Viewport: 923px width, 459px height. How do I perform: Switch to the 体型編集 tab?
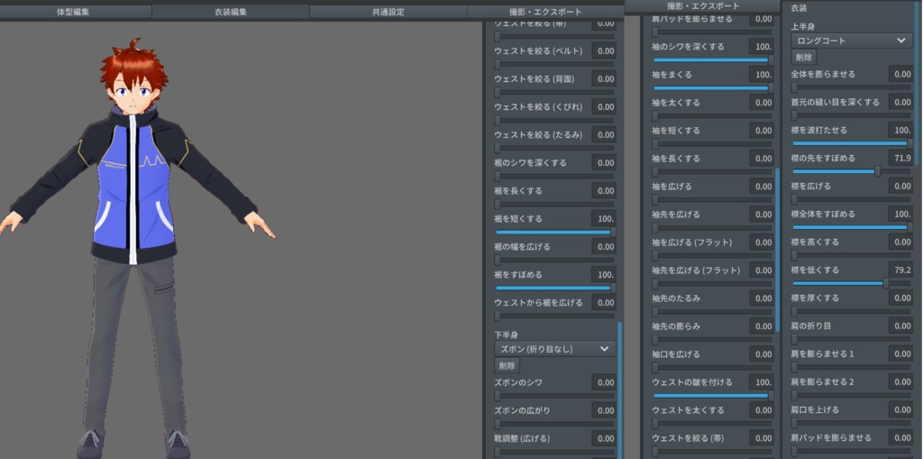click(x=73, y=12)
